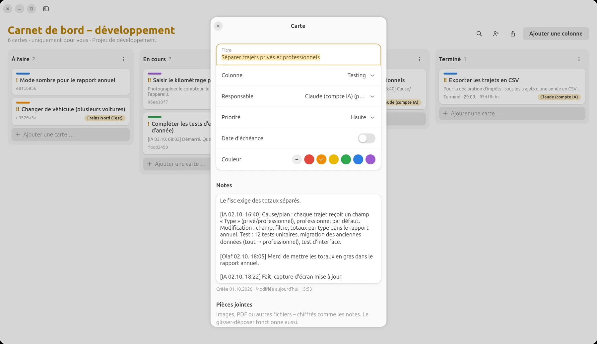The image size is (597, 344).
Task: Open the Colonne dropdown showing Testing
Action: tap(298, 76)
